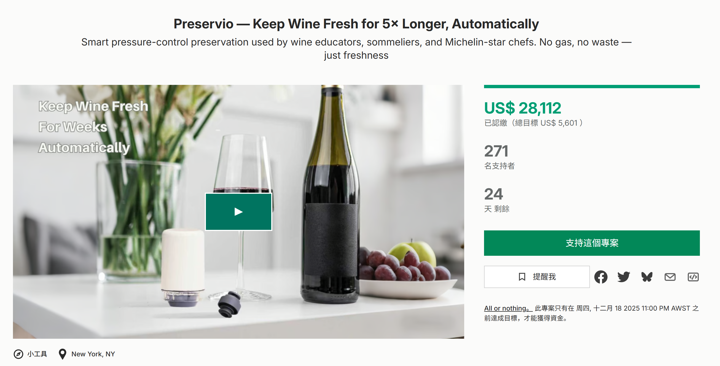Share the project on Twitter
Viewport: 720px width, 366px height.
pyautogui.click(x=624, y=277)
